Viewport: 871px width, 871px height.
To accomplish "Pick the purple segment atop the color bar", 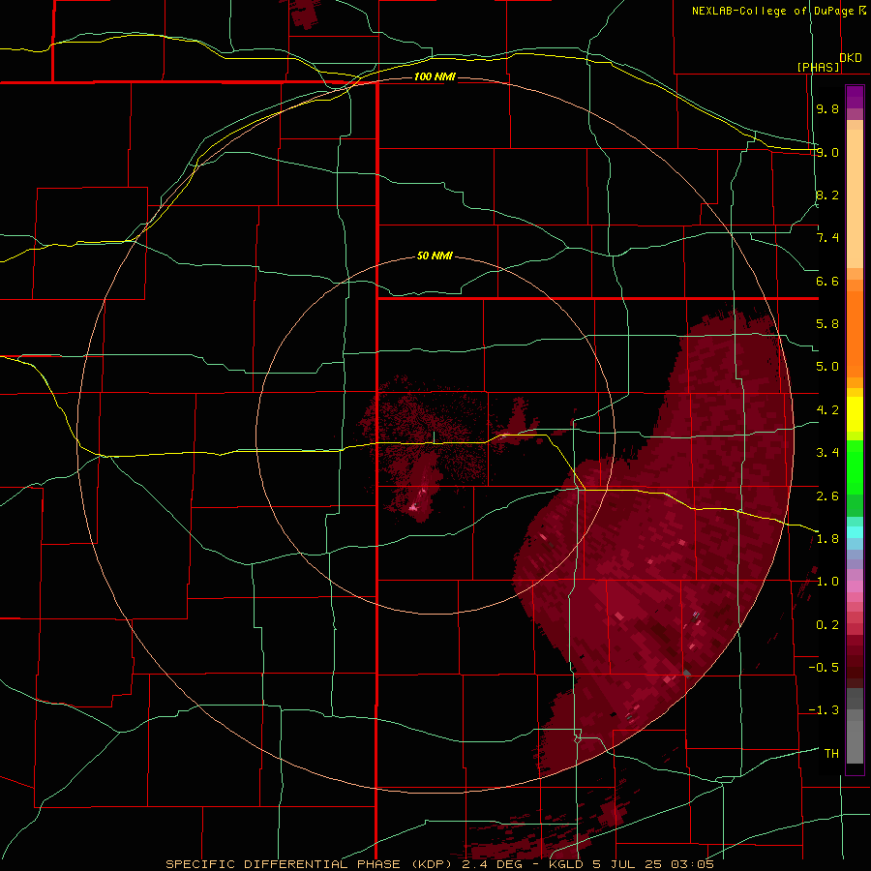I will click(x=855, y=97).
